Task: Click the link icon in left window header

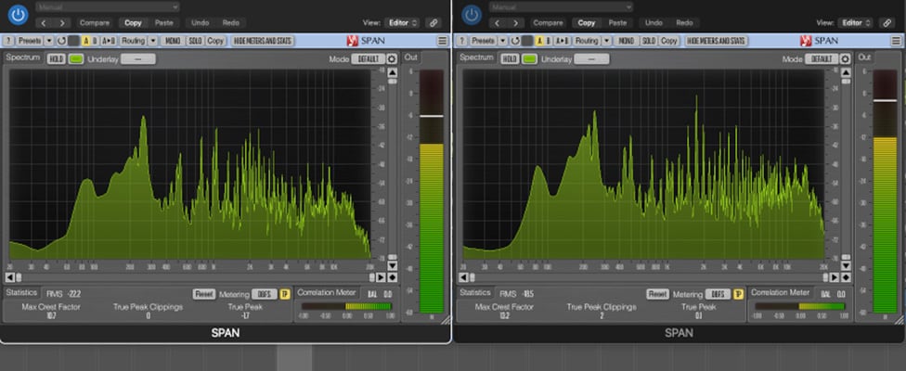Action: pos(434,23)
